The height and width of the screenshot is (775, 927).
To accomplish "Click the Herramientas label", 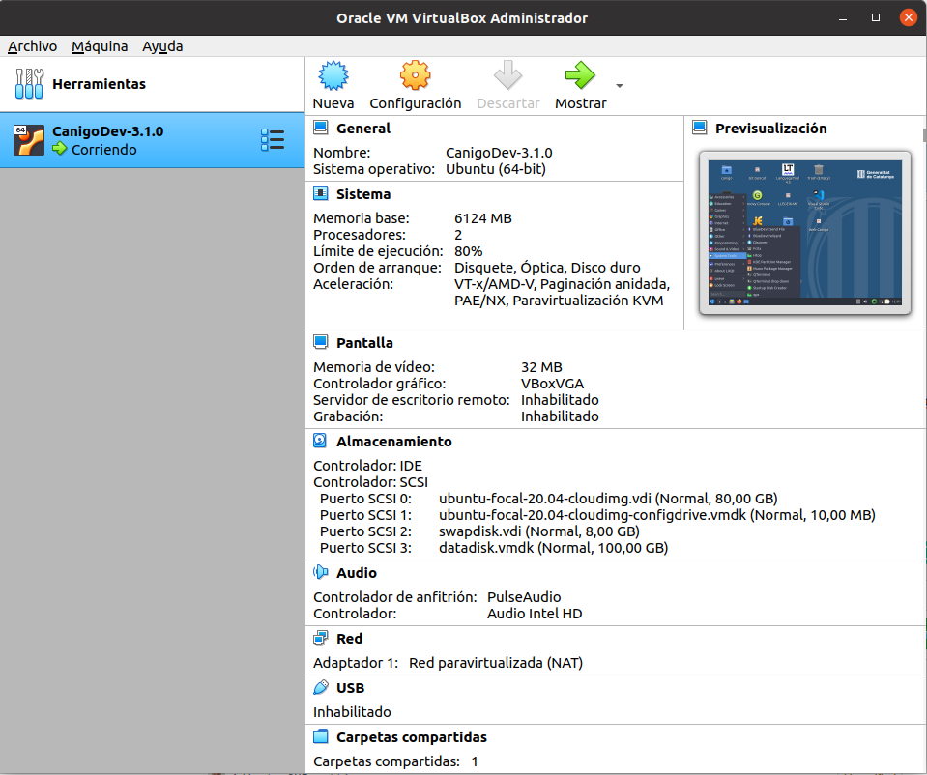I will tap(99, 84).
